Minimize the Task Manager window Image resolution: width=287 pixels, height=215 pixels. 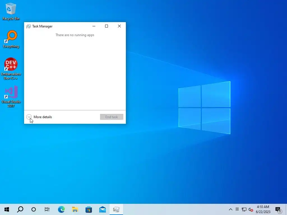tap(94, 26)
